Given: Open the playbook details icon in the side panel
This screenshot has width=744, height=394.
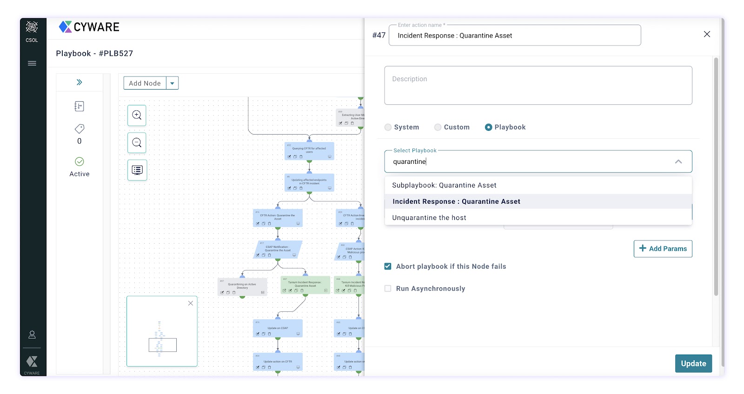Looking at the screenshot, I should point(80,106).
